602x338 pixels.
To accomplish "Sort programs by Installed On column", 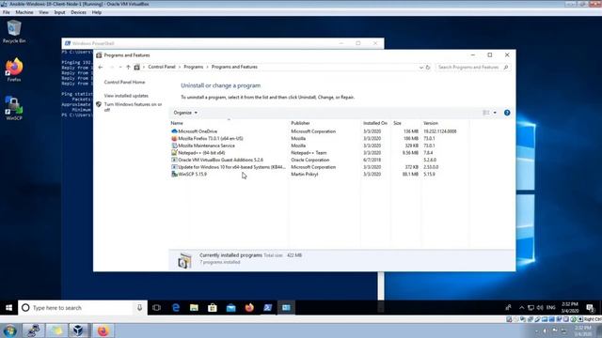I will pos(375,123).
